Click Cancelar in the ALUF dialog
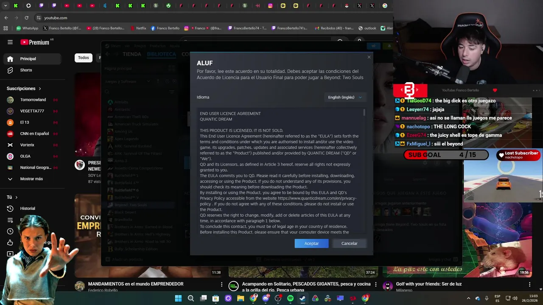This screenshot has height=305, width=543. click(x=350, y=243)
